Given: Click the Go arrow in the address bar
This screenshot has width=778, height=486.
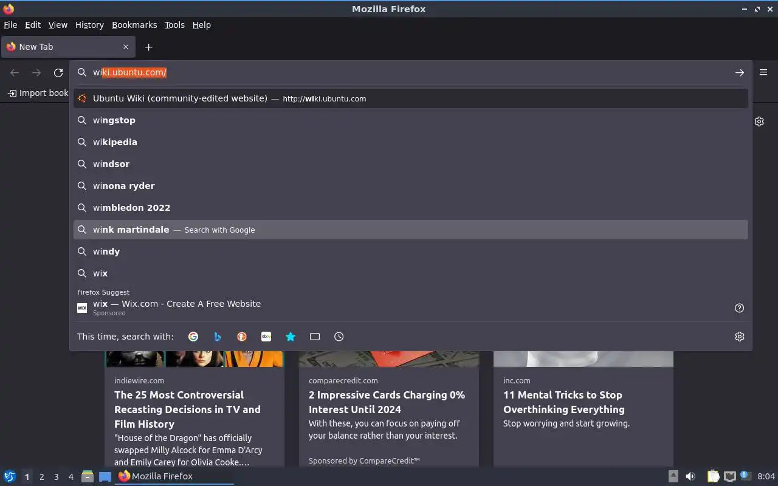Looking at the screenshot, I should [739, 72].
